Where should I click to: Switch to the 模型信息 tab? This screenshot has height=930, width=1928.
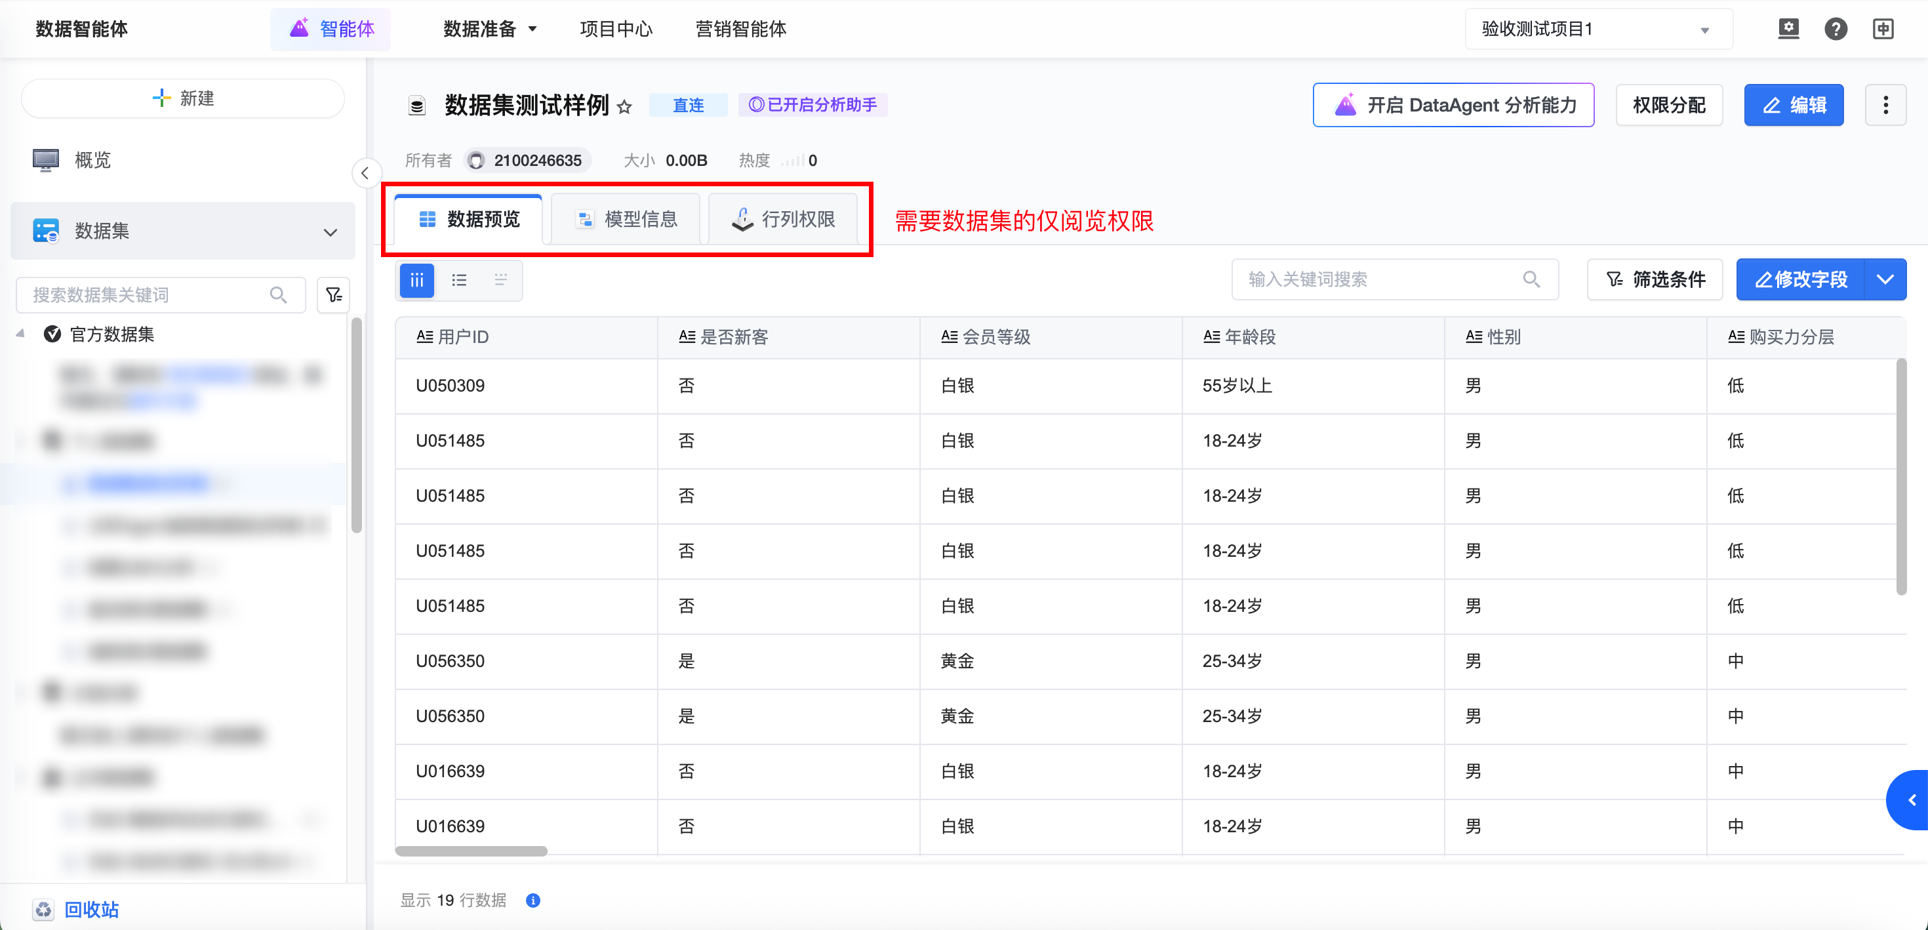tap(626, 220)
